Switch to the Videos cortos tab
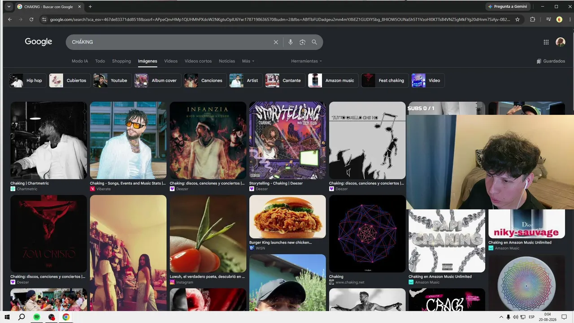Viewport: 574px width, 323px height. (198, 61)
